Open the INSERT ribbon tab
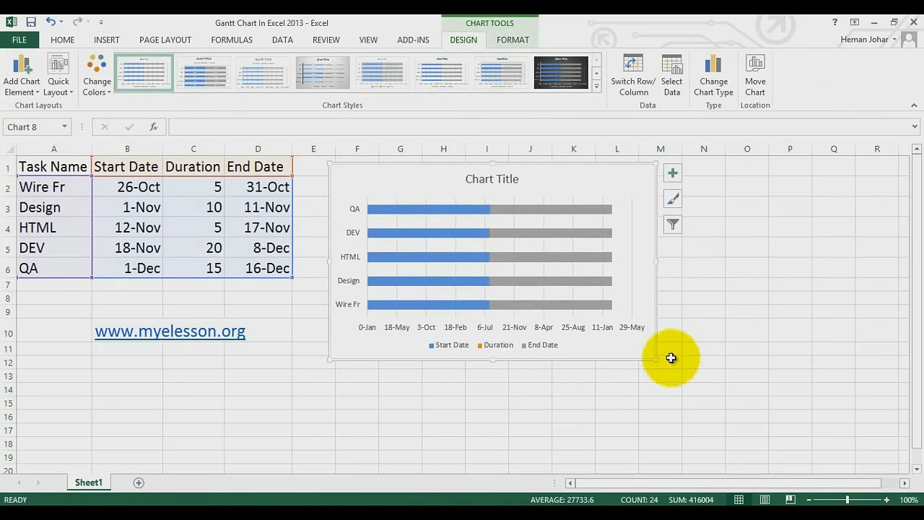This screenshot has width=924, height=520. 106,40
